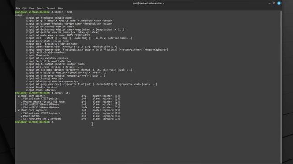Image resolution: width=293 pixels, height=164 pixels.
Task: Click the window title 'paul@paul-virtual-machine'
Action: 148,3
